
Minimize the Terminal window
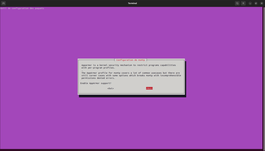tap(250, 3)
